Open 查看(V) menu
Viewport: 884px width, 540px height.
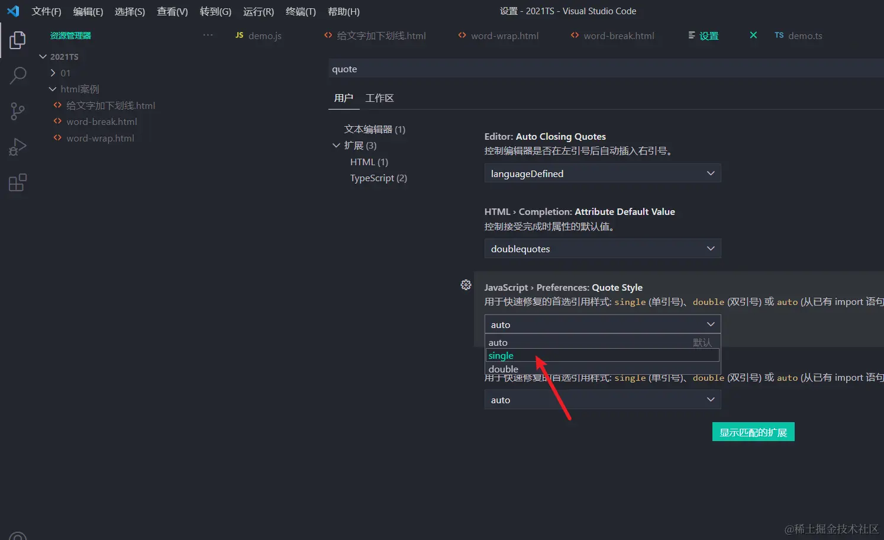point(172,11)
